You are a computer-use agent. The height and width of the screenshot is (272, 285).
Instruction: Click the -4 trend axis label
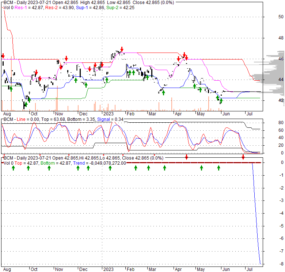tap(281, 213)
